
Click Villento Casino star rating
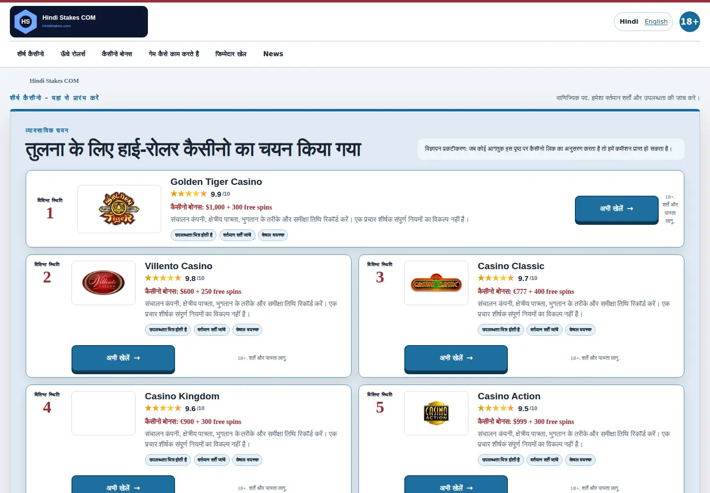163,278
